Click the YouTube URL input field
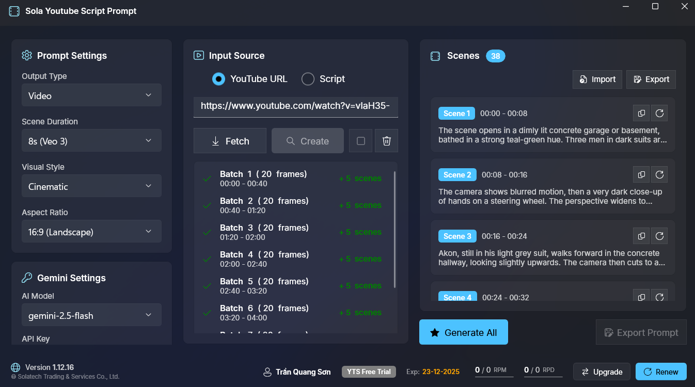 pyautogui.click(x=296, y=106)
